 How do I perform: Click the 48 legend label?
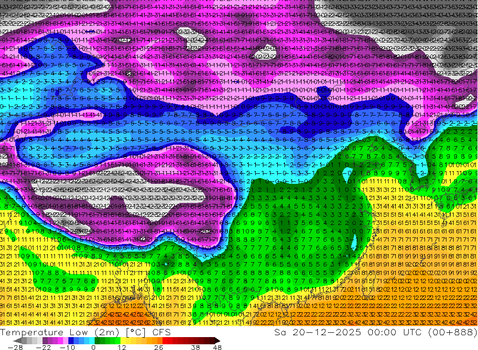point(217,347)
